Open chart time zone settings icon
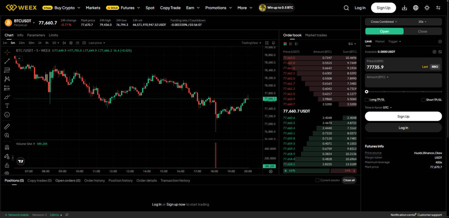 (271, 171)
